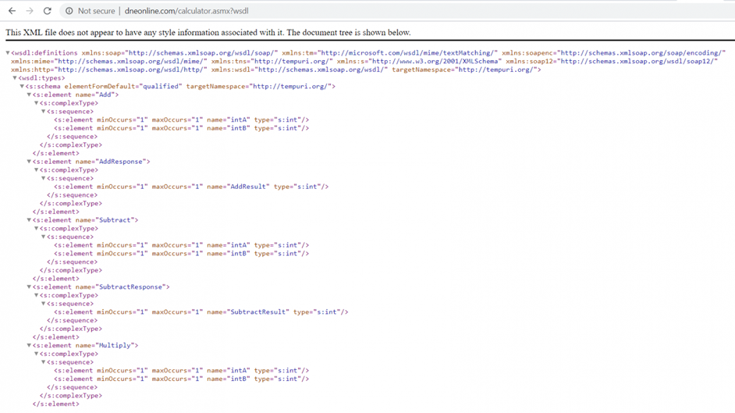Collapse sequence under AddResponse element
Viewport: 735px width, 413px height.
tap(43, 178)
